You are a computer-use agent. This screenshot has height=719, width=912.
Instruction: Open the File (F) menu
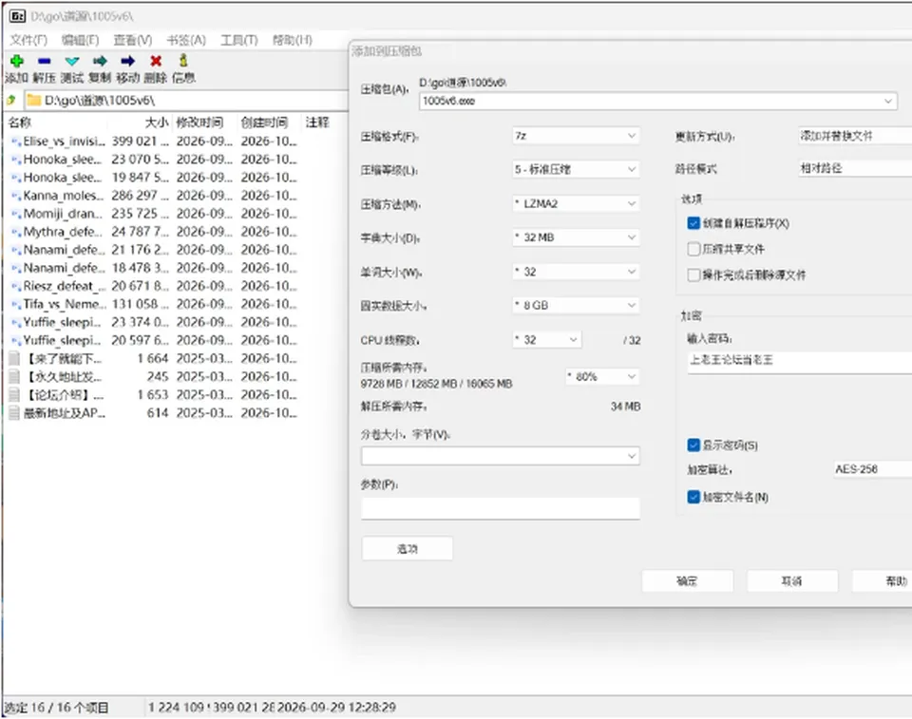pos(28,40)
